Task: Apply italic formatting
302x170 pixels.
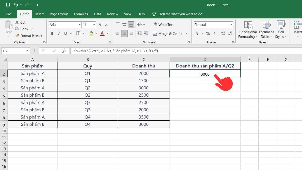Action: pyautogui.click(x=58, y=33)
